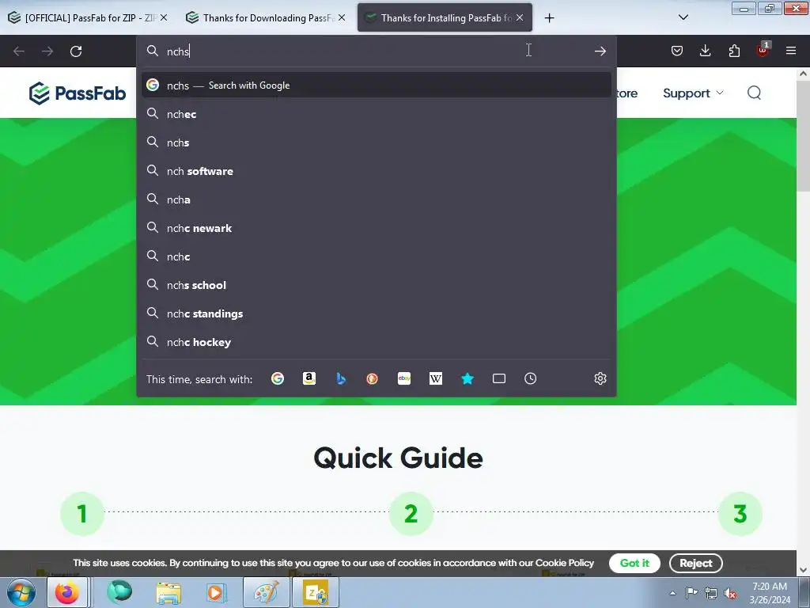
Task: Click the PassFab logo
Action: 78,93
